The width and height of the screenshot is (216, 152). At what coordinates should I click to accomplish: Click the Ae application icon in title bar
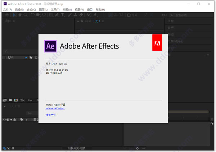5,4
